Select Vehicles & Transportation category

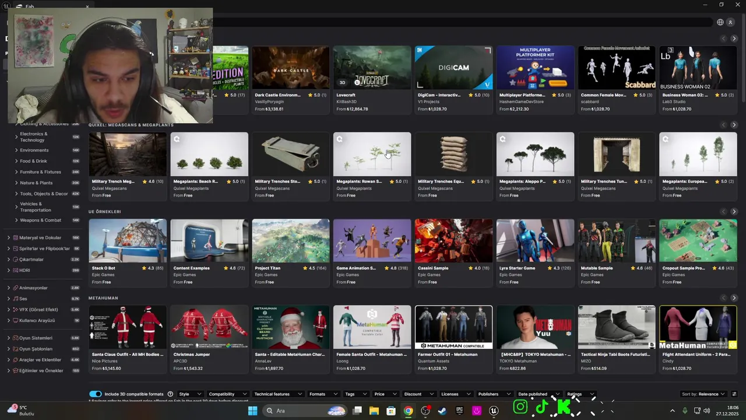[x=36, y=207]
